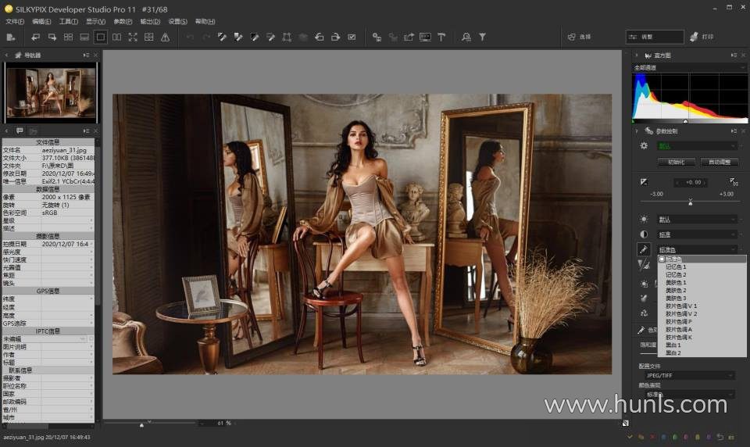Click the monitor display icon
The height and width of the screenshot is (447, 750).
pyautogui.click(x=425, y=37)
